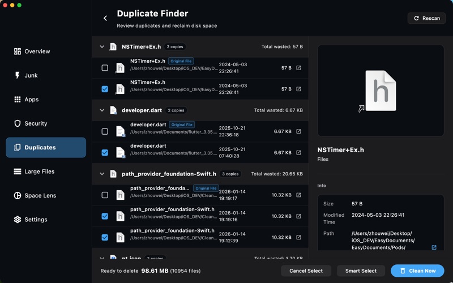453x283 pixels.
Task: Click the h file icon in NSTimer+Ex.h group header
Action: (113, 47)
